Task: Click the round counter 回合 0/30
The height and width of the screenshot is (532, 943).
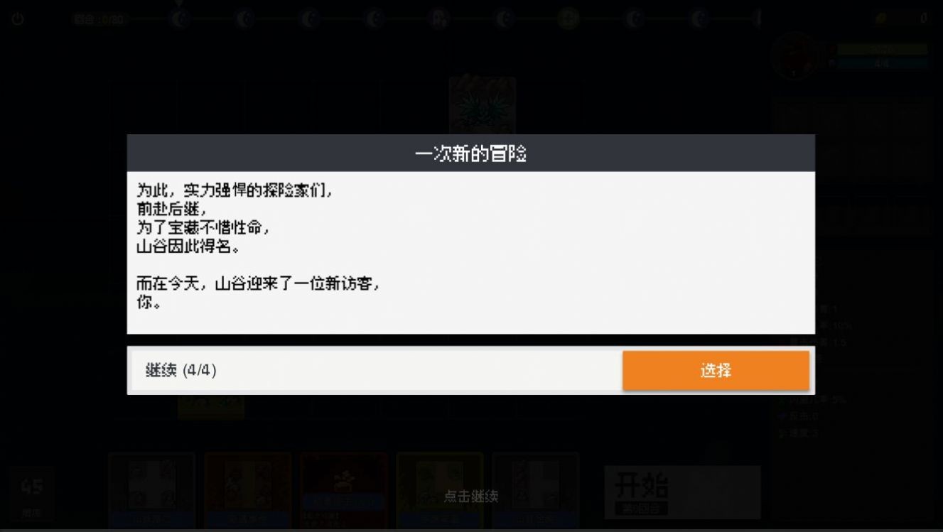Action: 99,19
